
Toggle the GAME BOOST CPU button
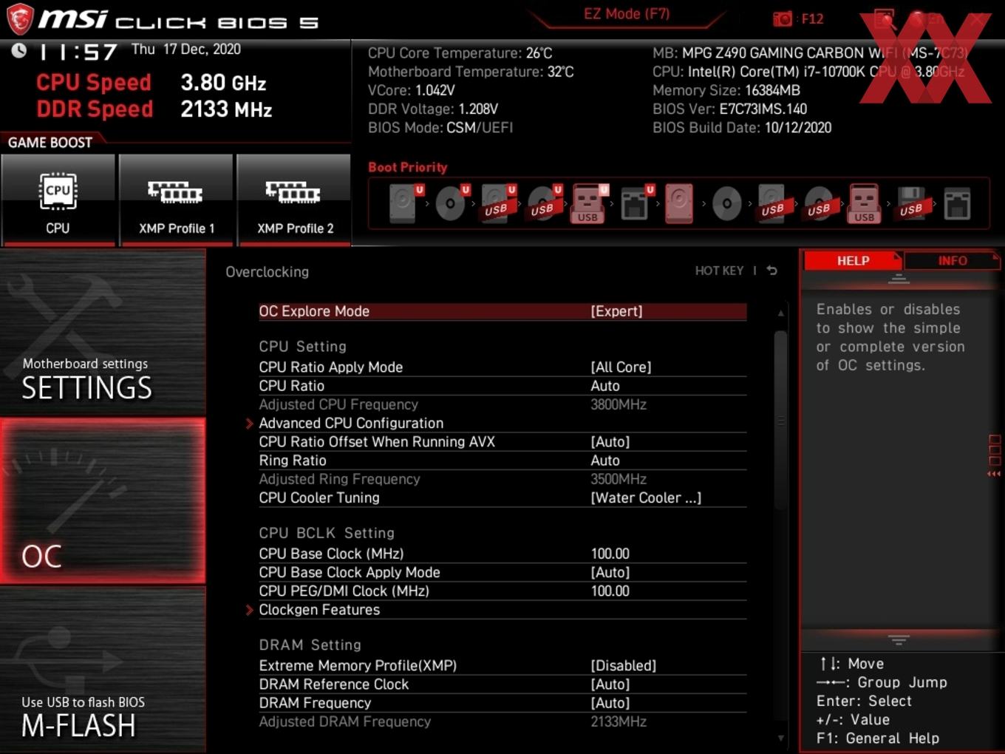pos(58,200)
